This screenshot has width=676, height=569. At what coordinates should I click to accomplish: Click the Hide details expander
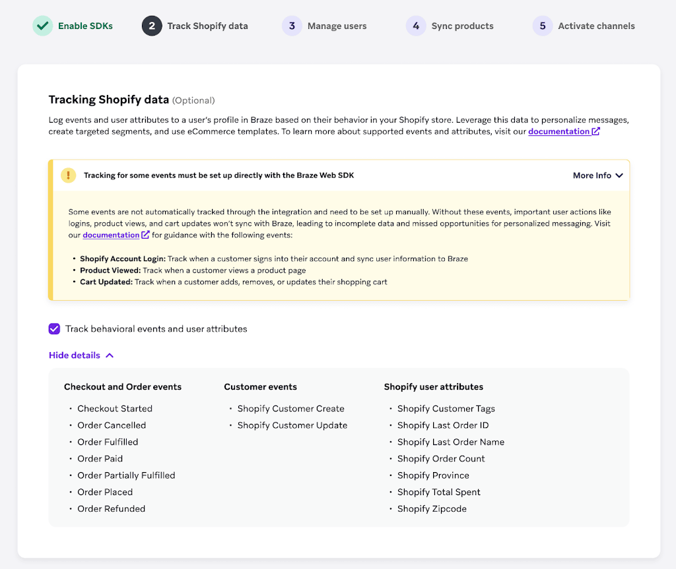tap(81, 355)
